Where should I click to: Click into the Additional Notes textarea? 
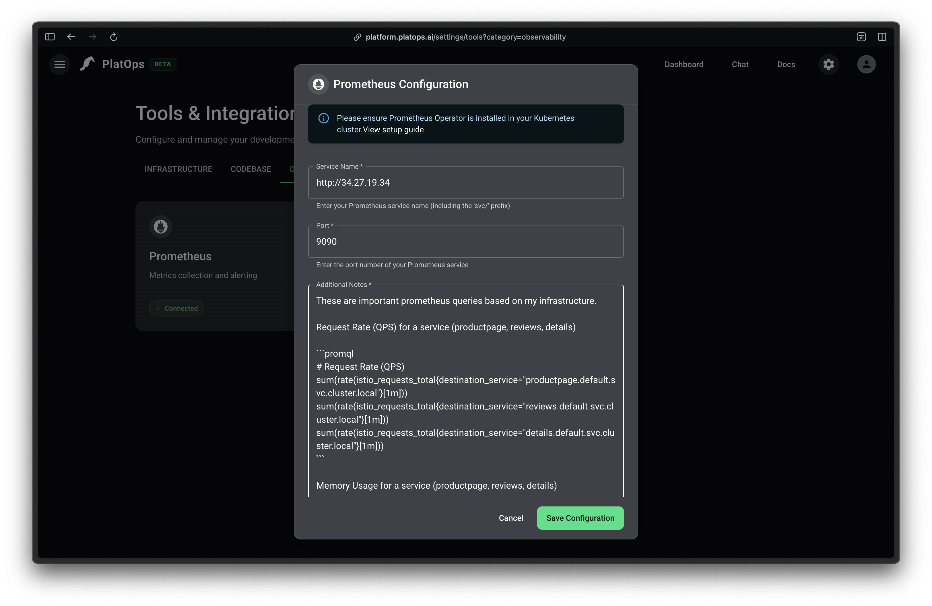466,391
